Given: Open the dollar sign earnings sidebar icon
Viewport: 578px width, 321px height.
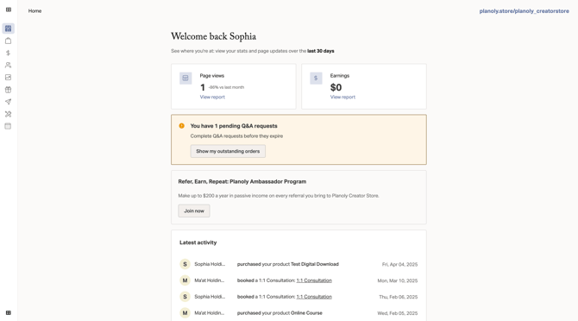Looking at the screenshot, I should (x=8, y=53).
